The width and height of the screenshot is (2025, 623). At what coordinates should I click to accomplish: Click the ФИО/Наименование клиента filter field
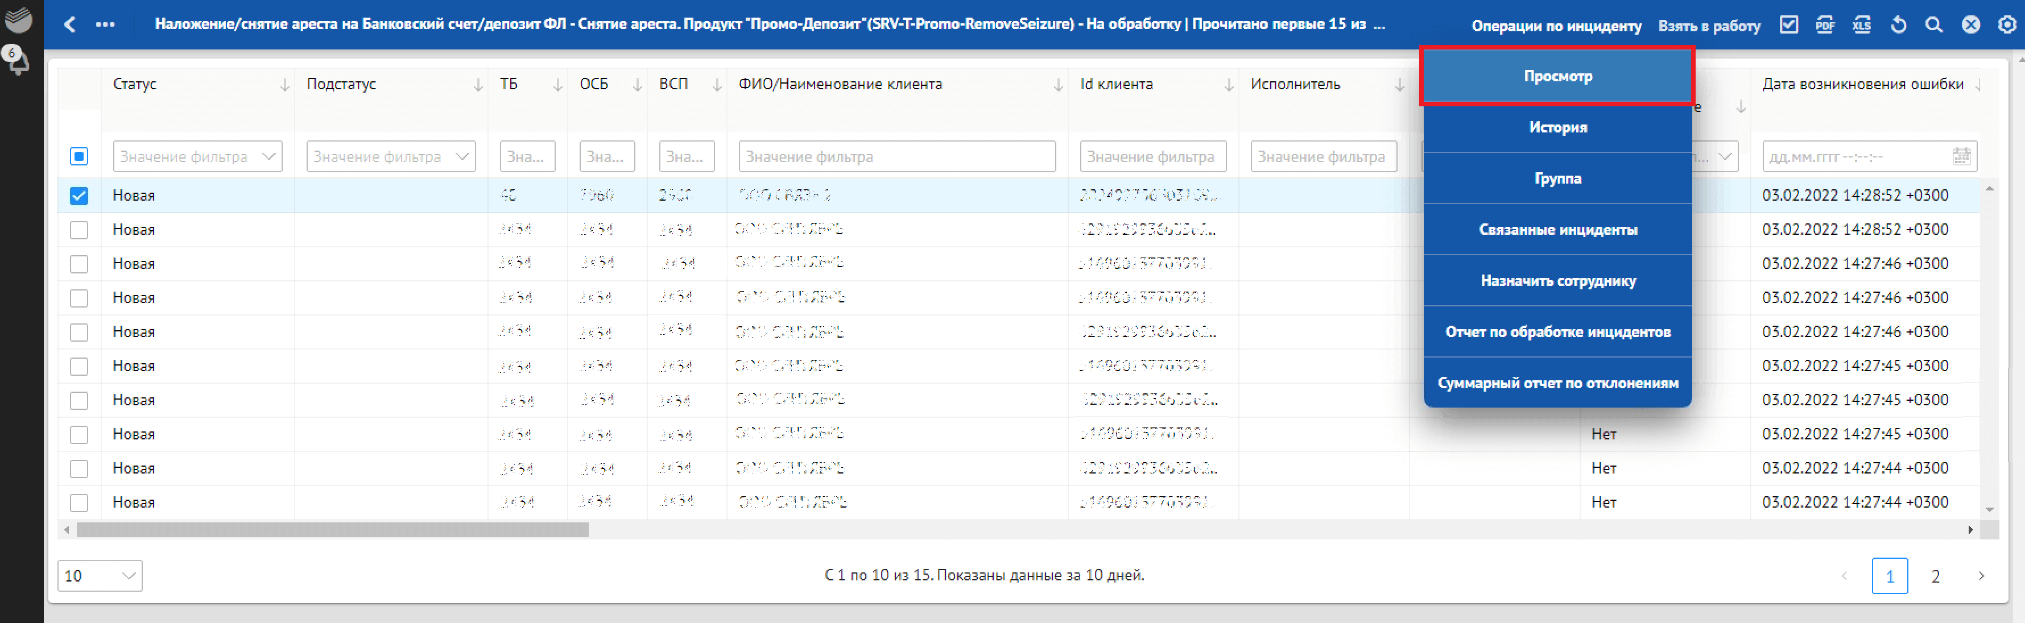point(896,156)
